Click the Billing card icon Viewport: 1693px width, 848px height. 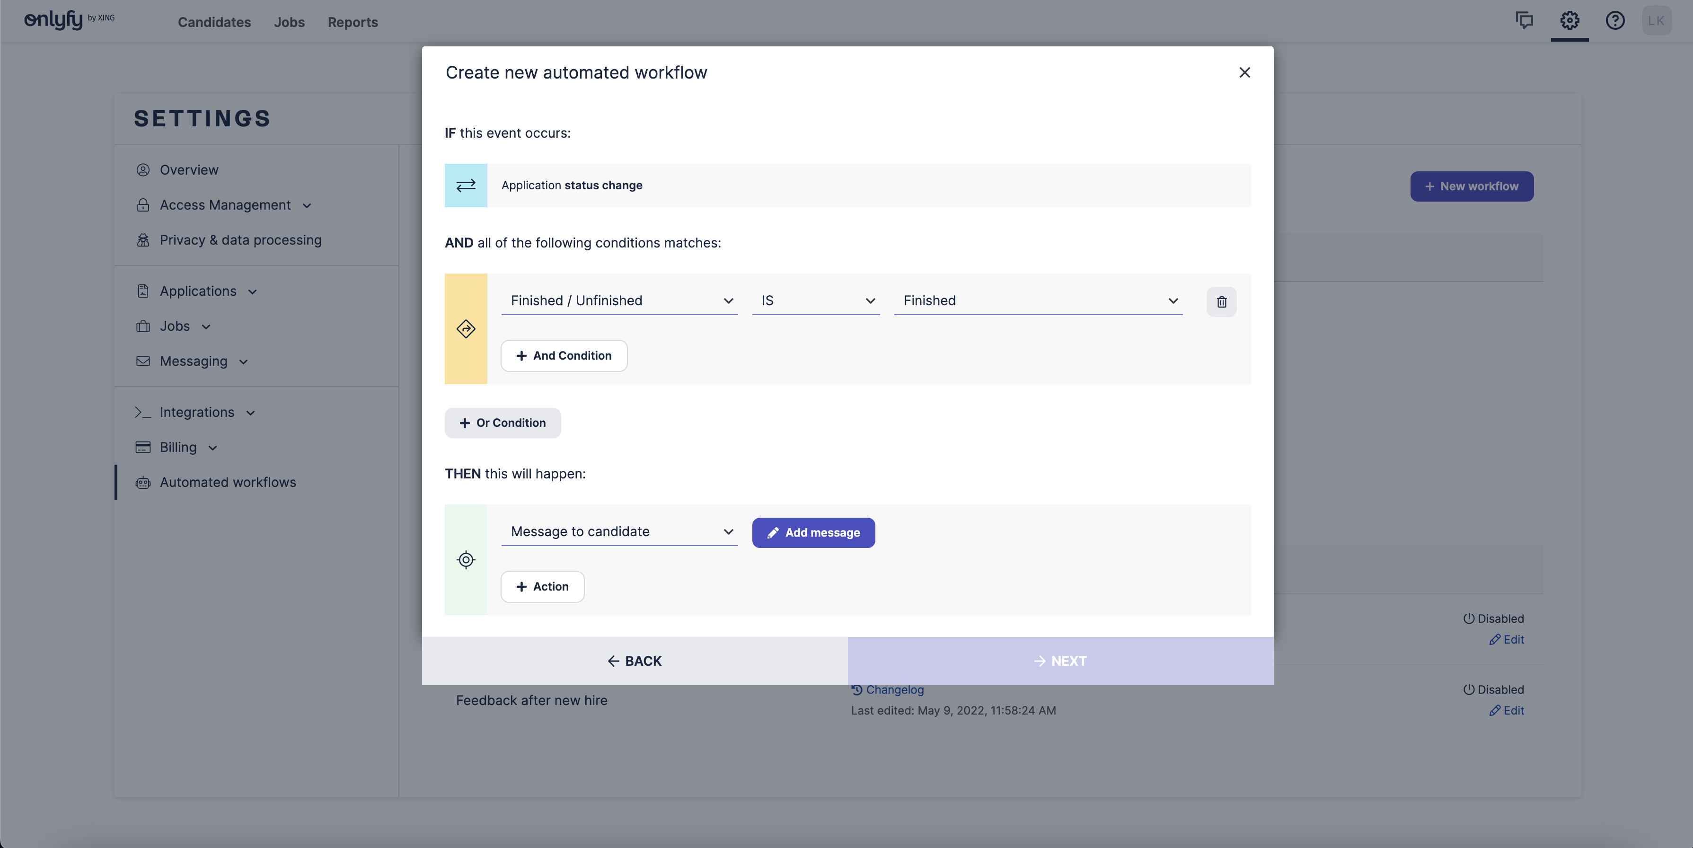pos(142,447)
